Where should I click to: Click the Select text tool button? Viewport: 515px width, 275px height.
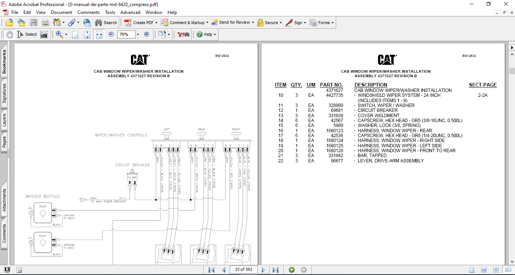pos(27,35)
